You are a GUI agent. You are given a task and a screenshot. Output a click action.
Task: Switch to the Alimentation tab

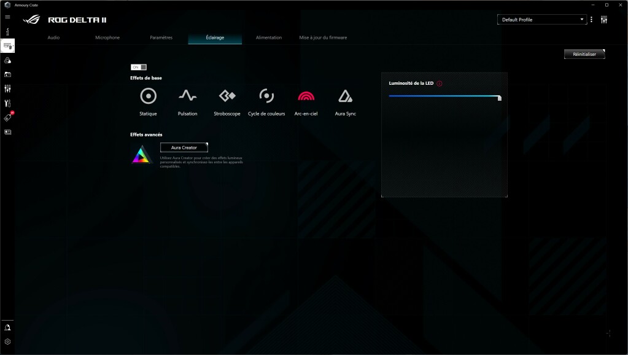269,37
